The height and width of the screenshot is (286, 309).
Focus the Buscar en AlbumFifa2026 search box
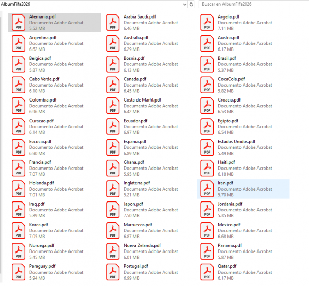click(254, 4)
